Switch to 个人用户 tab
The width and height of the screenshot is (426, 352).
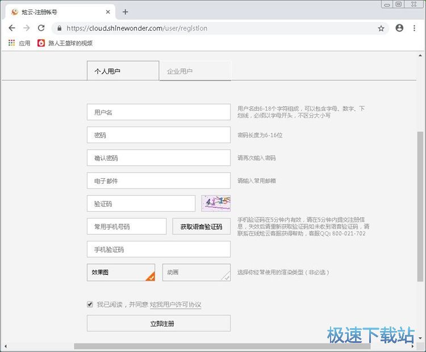tap(123, 71)
